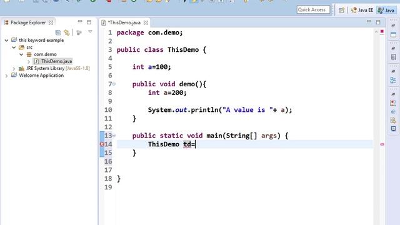The image size is (400, 225).
Task: Open the Open Perspective dialog icon
Action: tap(341, 10)
